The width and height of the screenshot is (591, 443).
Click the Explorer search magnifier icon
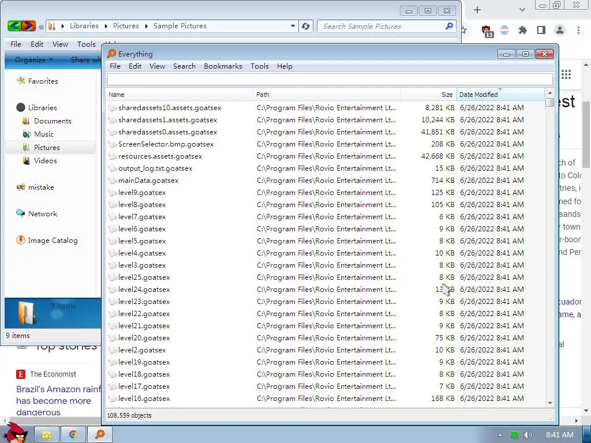click(449, 26)
